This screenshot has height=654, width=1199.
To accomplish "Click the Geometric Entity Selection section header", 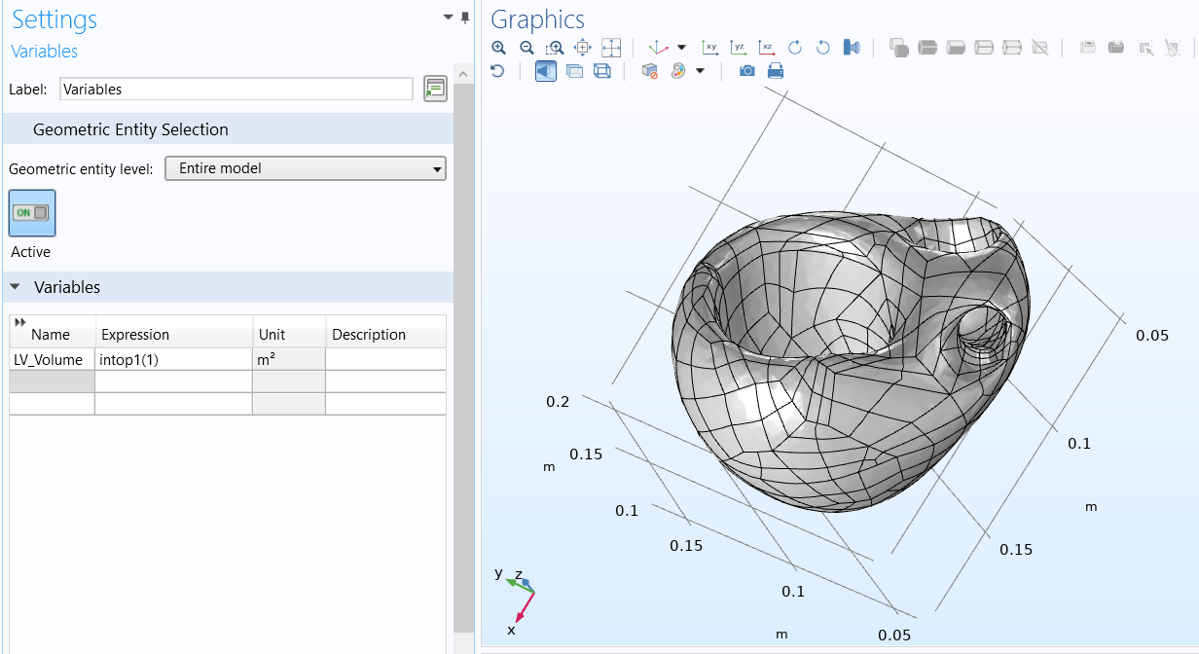I will point(130,129).
